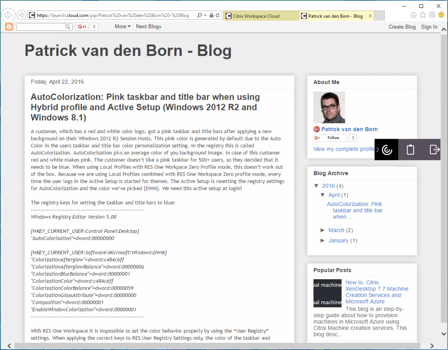448x350 pixels.
Task: Open the address bar search magnifier
Action: pos(199,15)
